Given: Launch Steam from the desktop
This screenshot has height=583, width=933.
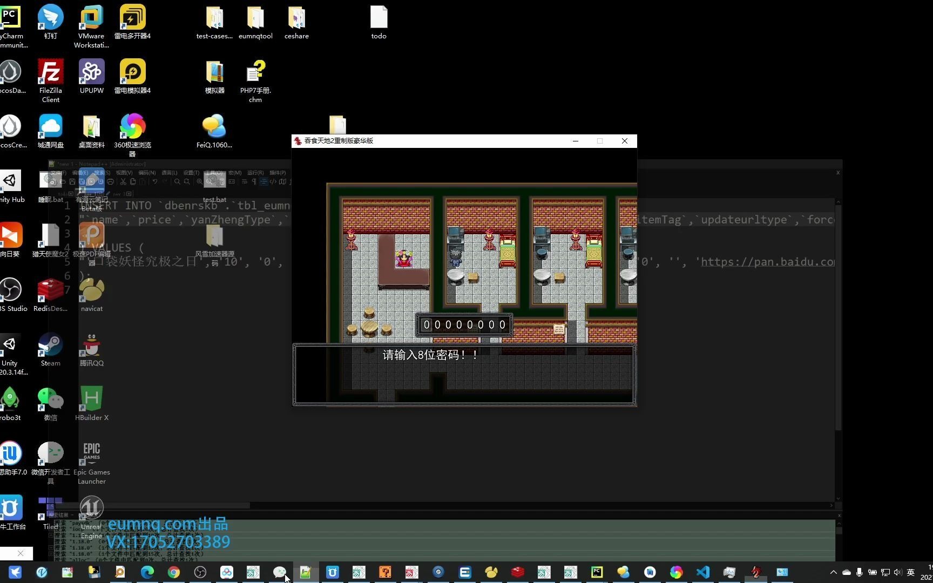Looking at the screenshot, I should [51, 349].
